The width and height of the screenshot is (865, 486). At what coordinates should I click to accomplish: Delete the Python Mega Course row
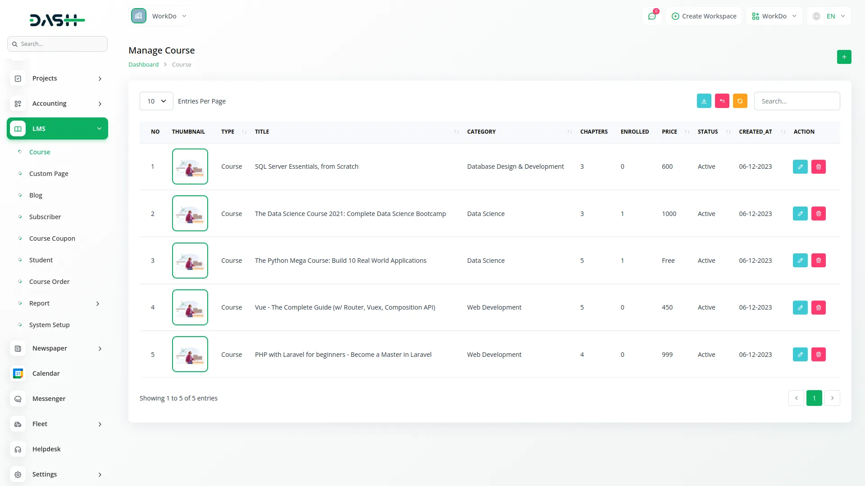[818, 261]
